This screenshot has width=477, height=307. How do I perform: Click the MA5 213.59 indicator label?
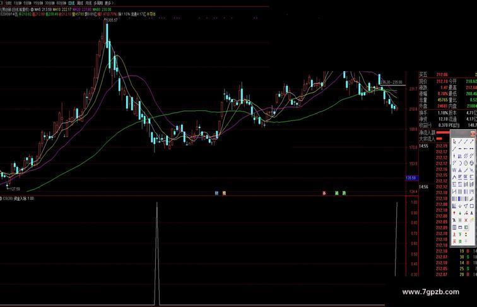43,9
